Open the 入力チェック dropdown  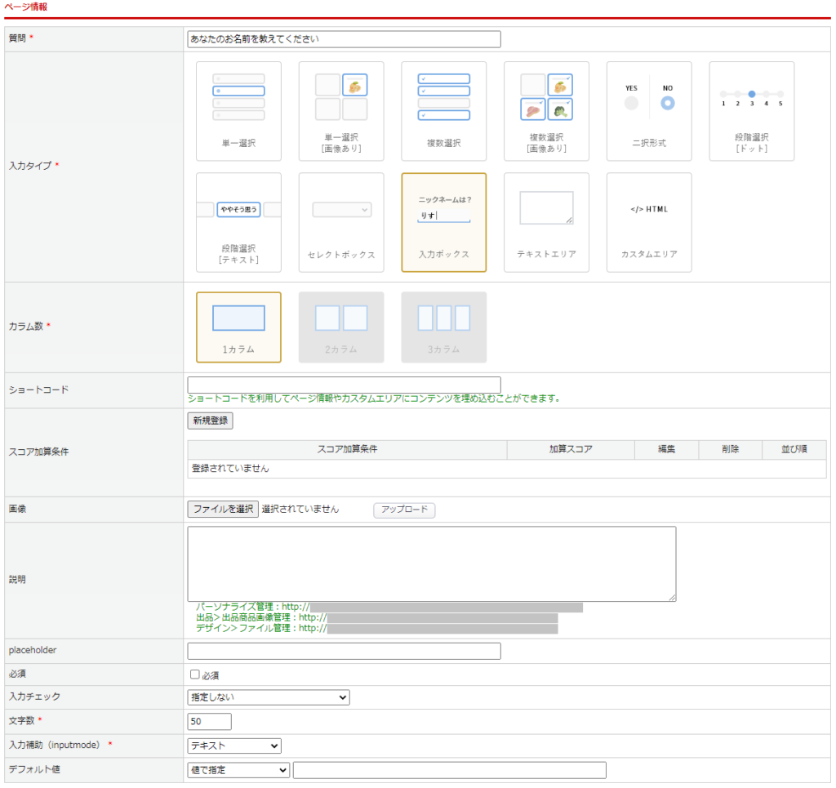[x=268, y=697]
